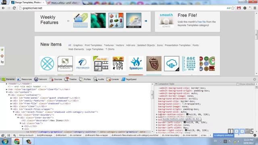
Task: Filter New Items by Print Templates
Action: (x=93, y=45)
